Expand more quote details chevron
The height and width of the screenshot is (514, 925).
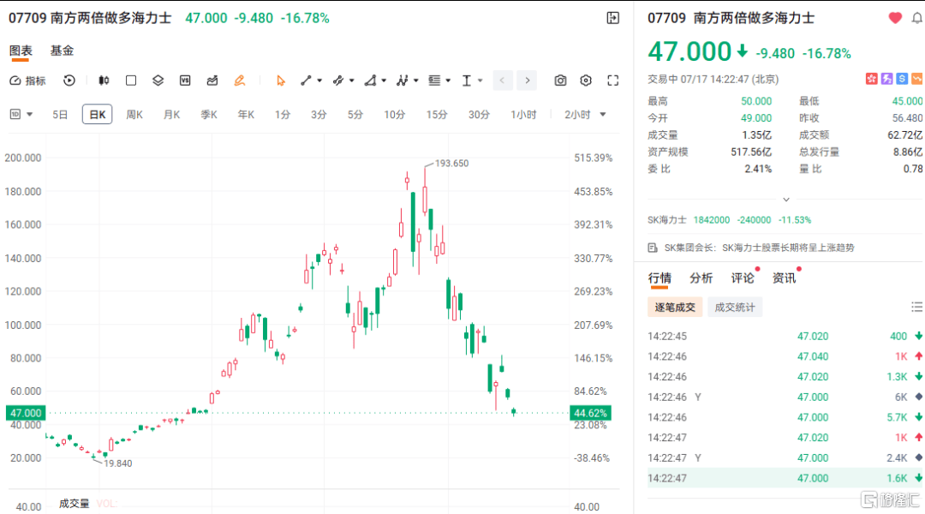[785, 200]
